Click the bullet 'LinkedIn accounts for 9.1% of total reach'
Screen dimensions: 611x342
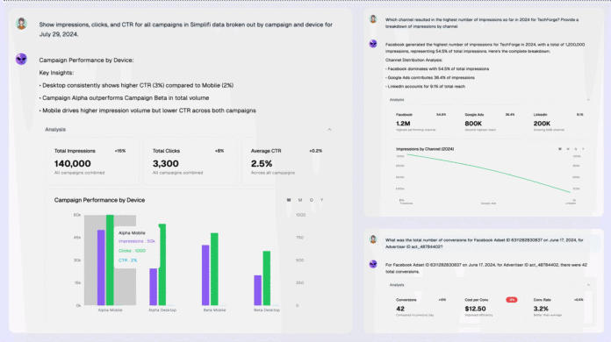click(425, 86)
